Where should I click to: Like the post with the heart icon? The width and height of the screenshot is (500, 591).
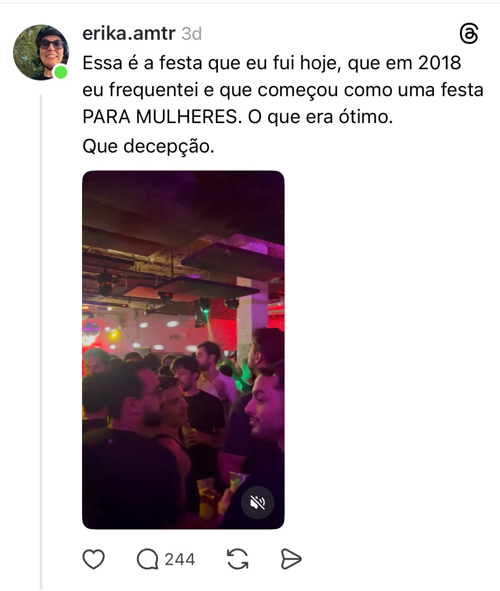pyautogui.click(x=94, y=559)
